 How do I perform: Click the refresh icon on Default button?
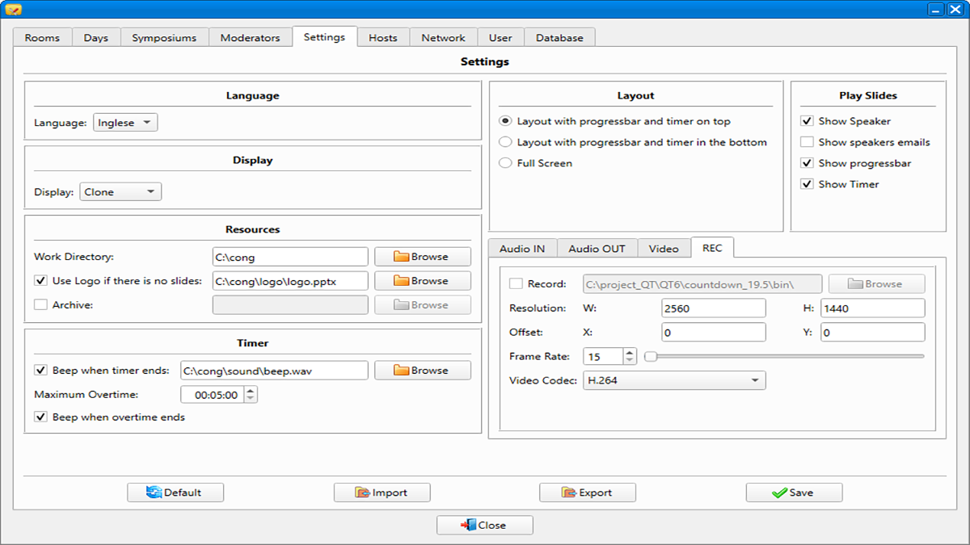154,493
